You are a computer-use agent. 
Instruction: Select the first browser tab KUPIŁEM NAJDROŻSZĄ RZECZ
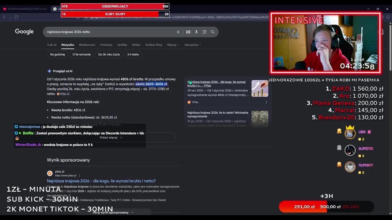tap(25, 9)
